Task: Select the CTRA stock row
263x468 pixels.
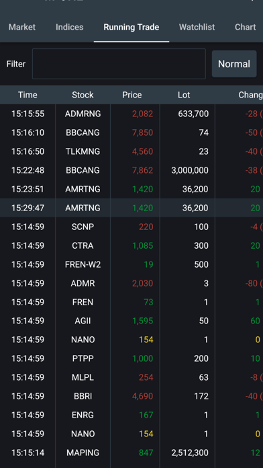Action: 131,245
